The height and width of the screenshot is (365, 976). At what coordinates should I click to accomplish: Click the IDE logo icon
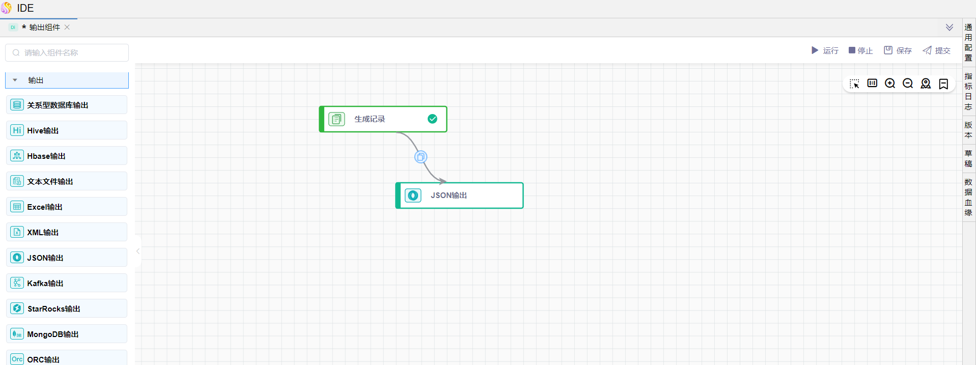tap(7, 8)
